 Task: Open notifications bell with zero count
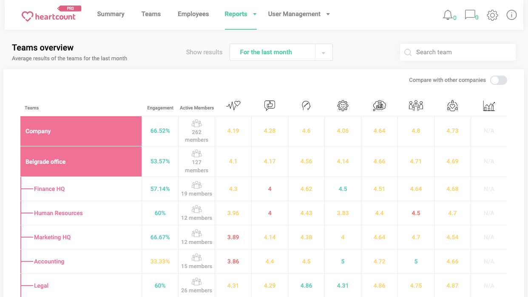click(449, 15)
